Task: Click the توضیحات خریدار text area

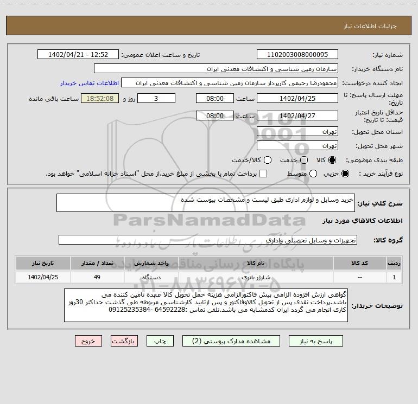Action: [206, 305]
